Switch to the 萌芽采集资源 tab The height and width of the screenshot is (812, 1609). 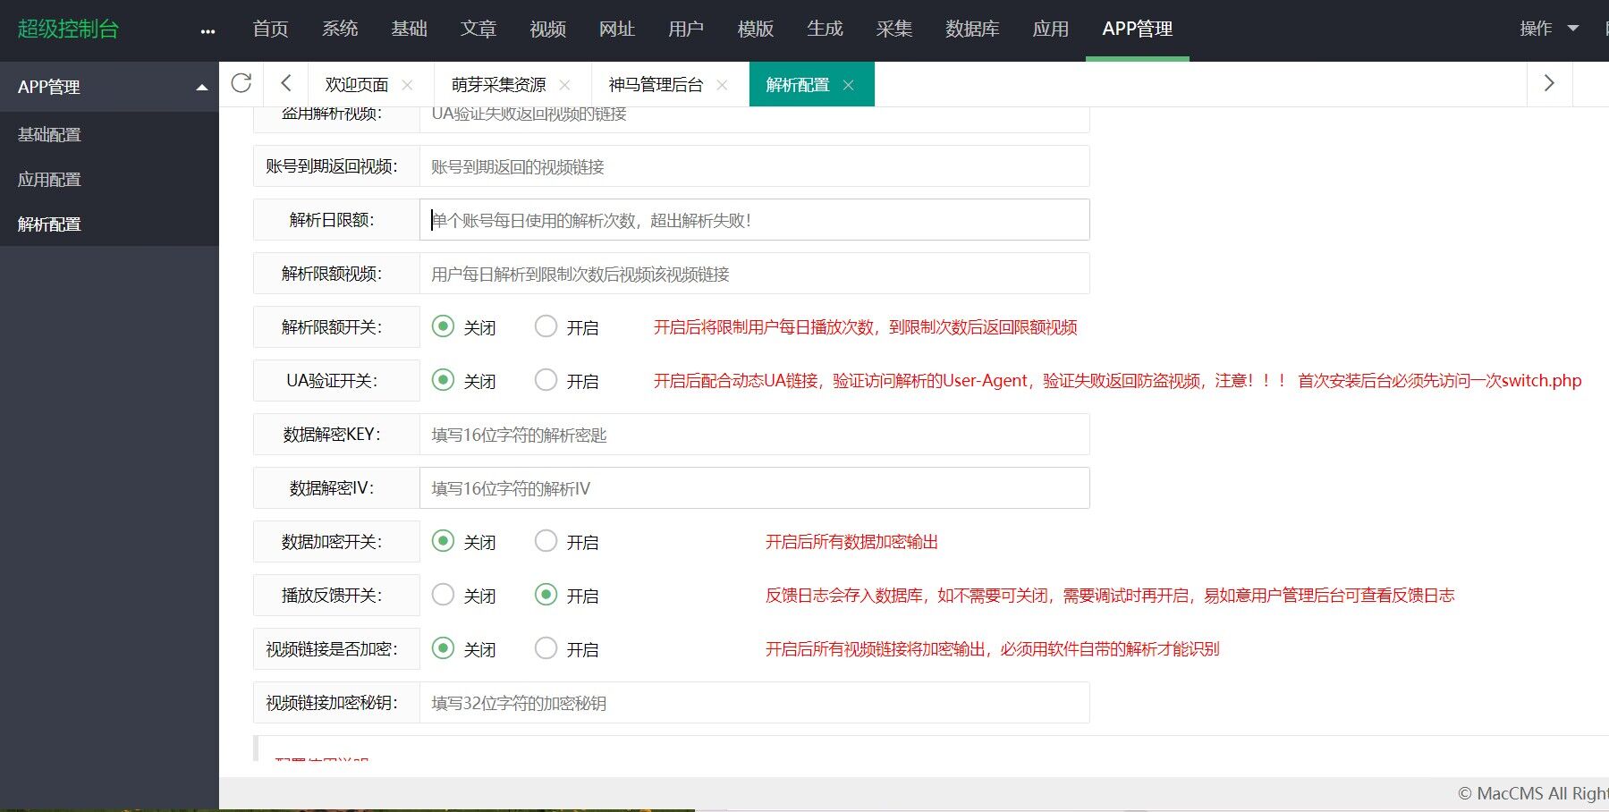[x=498, y=85]
